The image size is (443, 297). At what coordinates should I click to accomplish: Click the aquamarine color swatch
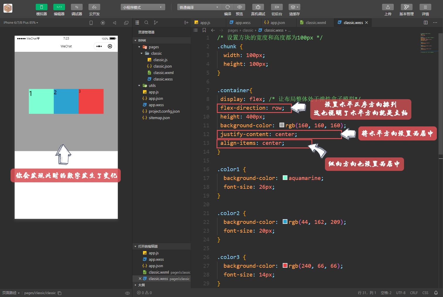pyautogui.click(x=285, y=178)
